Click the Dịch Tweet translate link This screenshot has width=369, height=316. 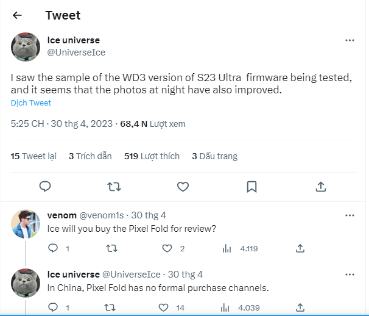click(31, 103)
